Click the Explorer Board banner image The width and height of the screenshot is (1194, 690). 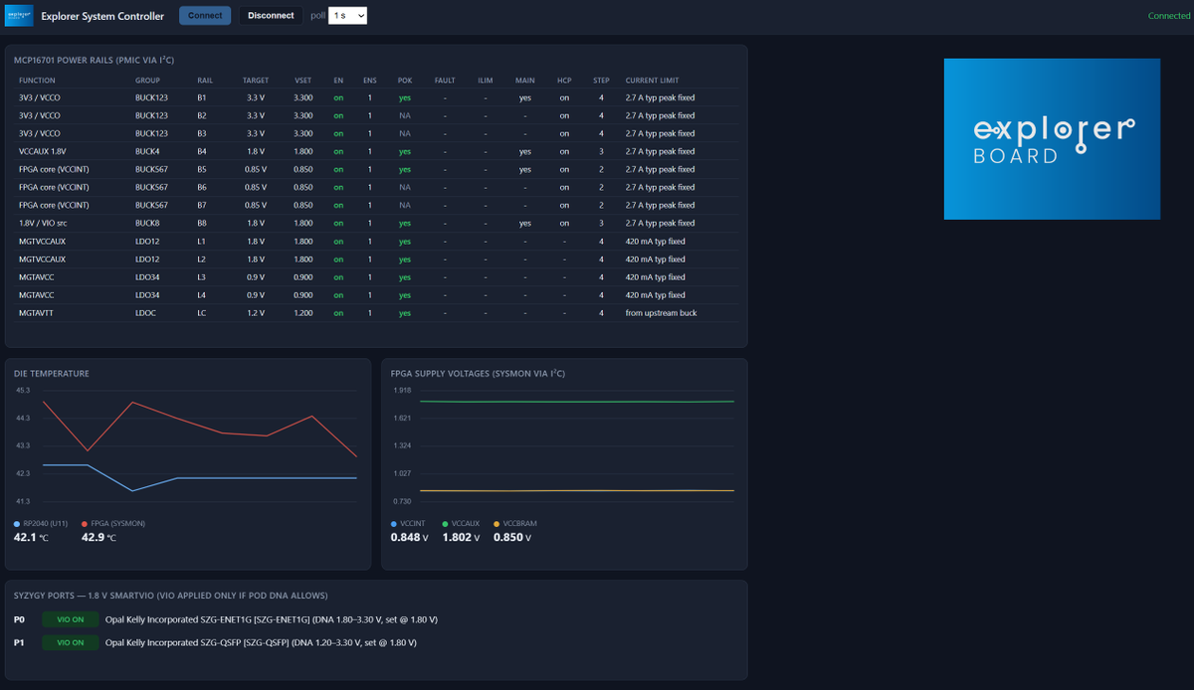coord(1052,139)
